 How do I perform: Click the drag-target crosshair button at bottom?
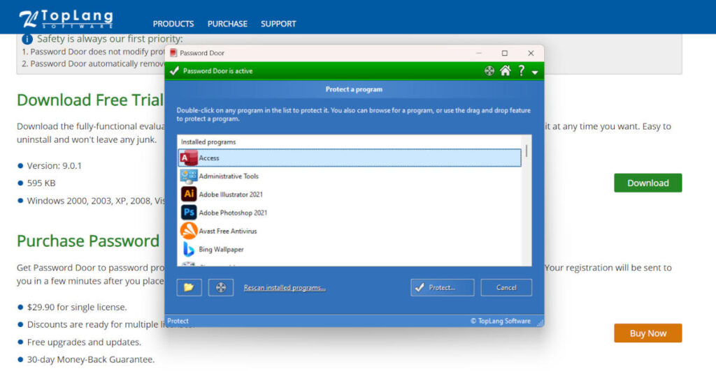(x=221, y=287)
